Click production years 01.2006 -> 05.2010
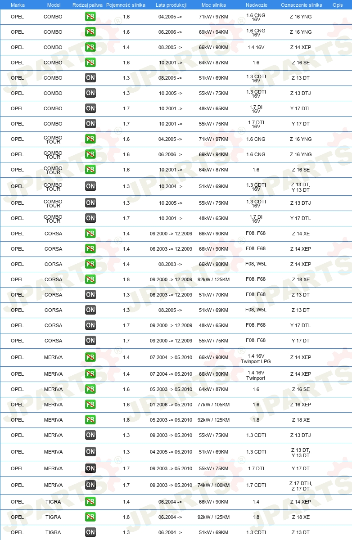 tap(171, 405)
